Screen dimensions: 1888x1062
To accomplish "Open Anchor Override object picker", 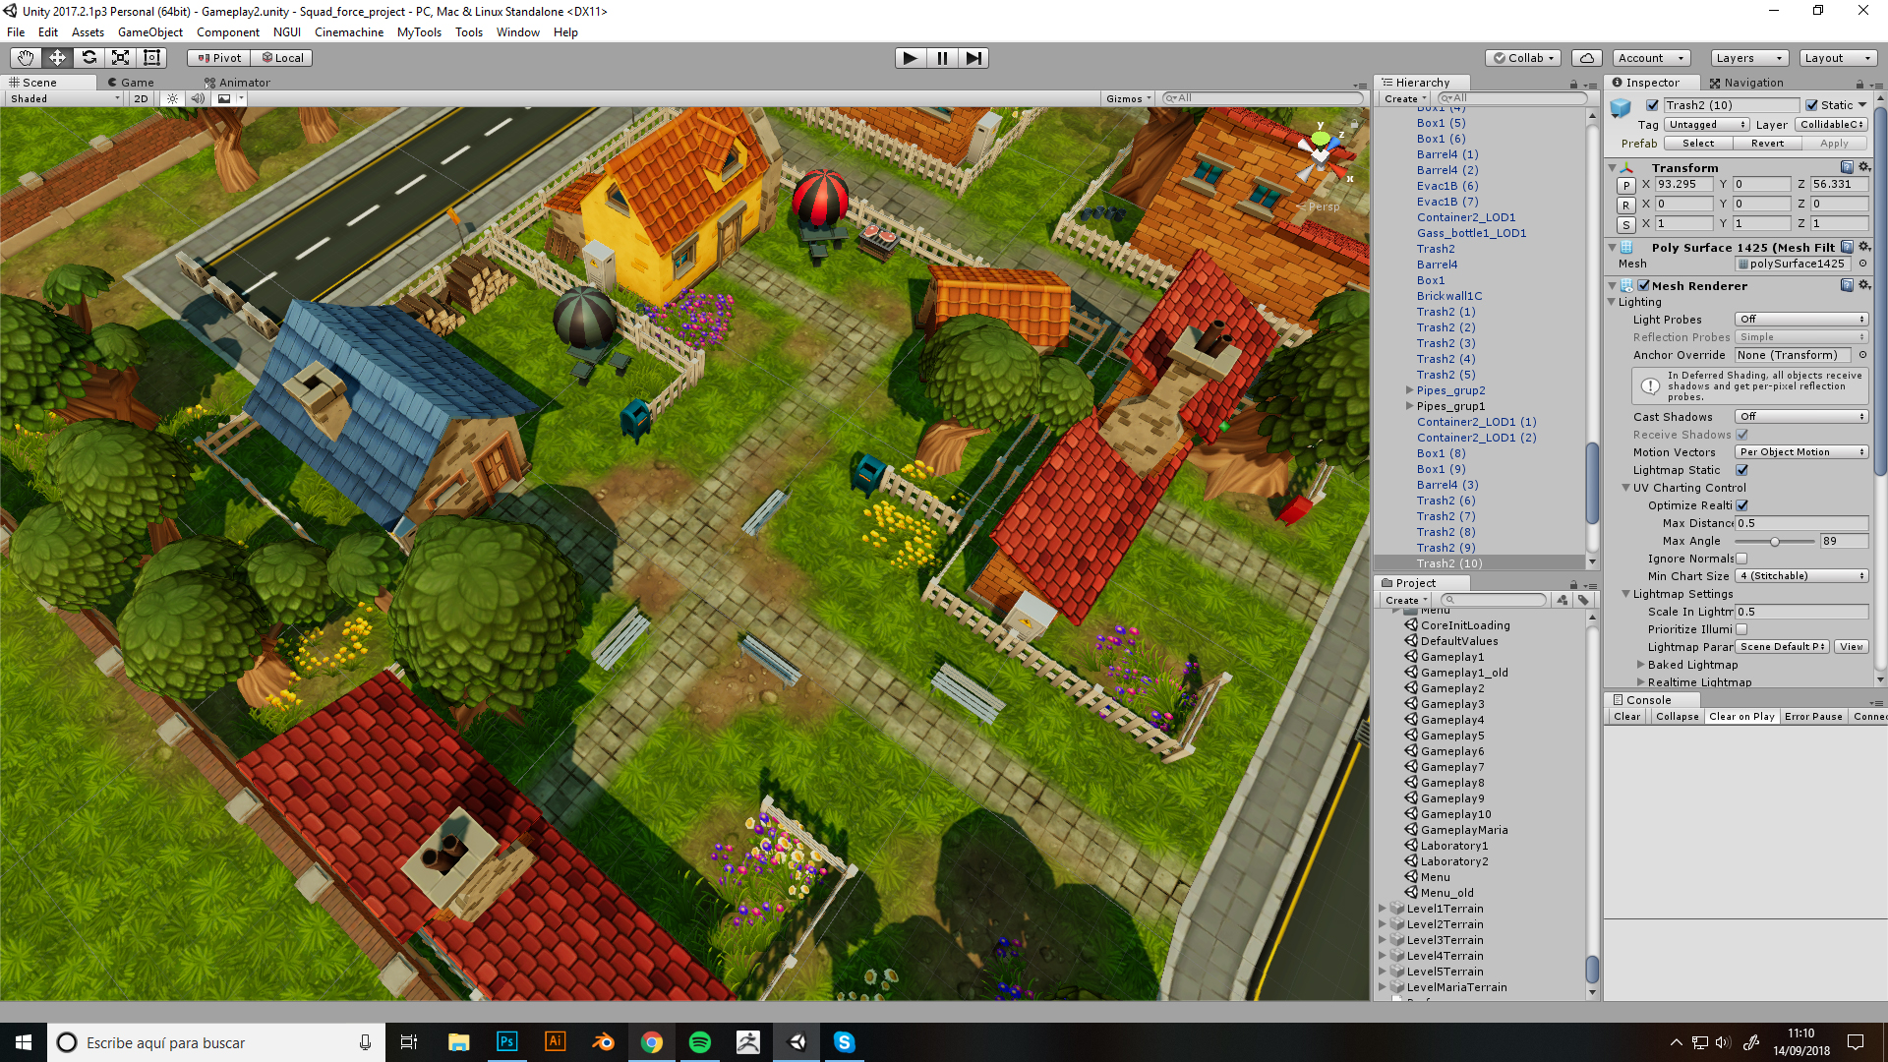I will tap(1862, 355).
